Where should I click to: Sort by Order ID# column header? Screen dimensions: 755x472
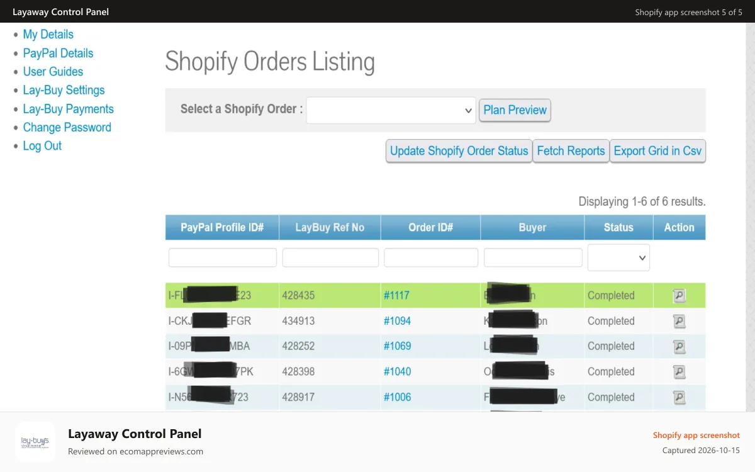[x=430, y=228]
